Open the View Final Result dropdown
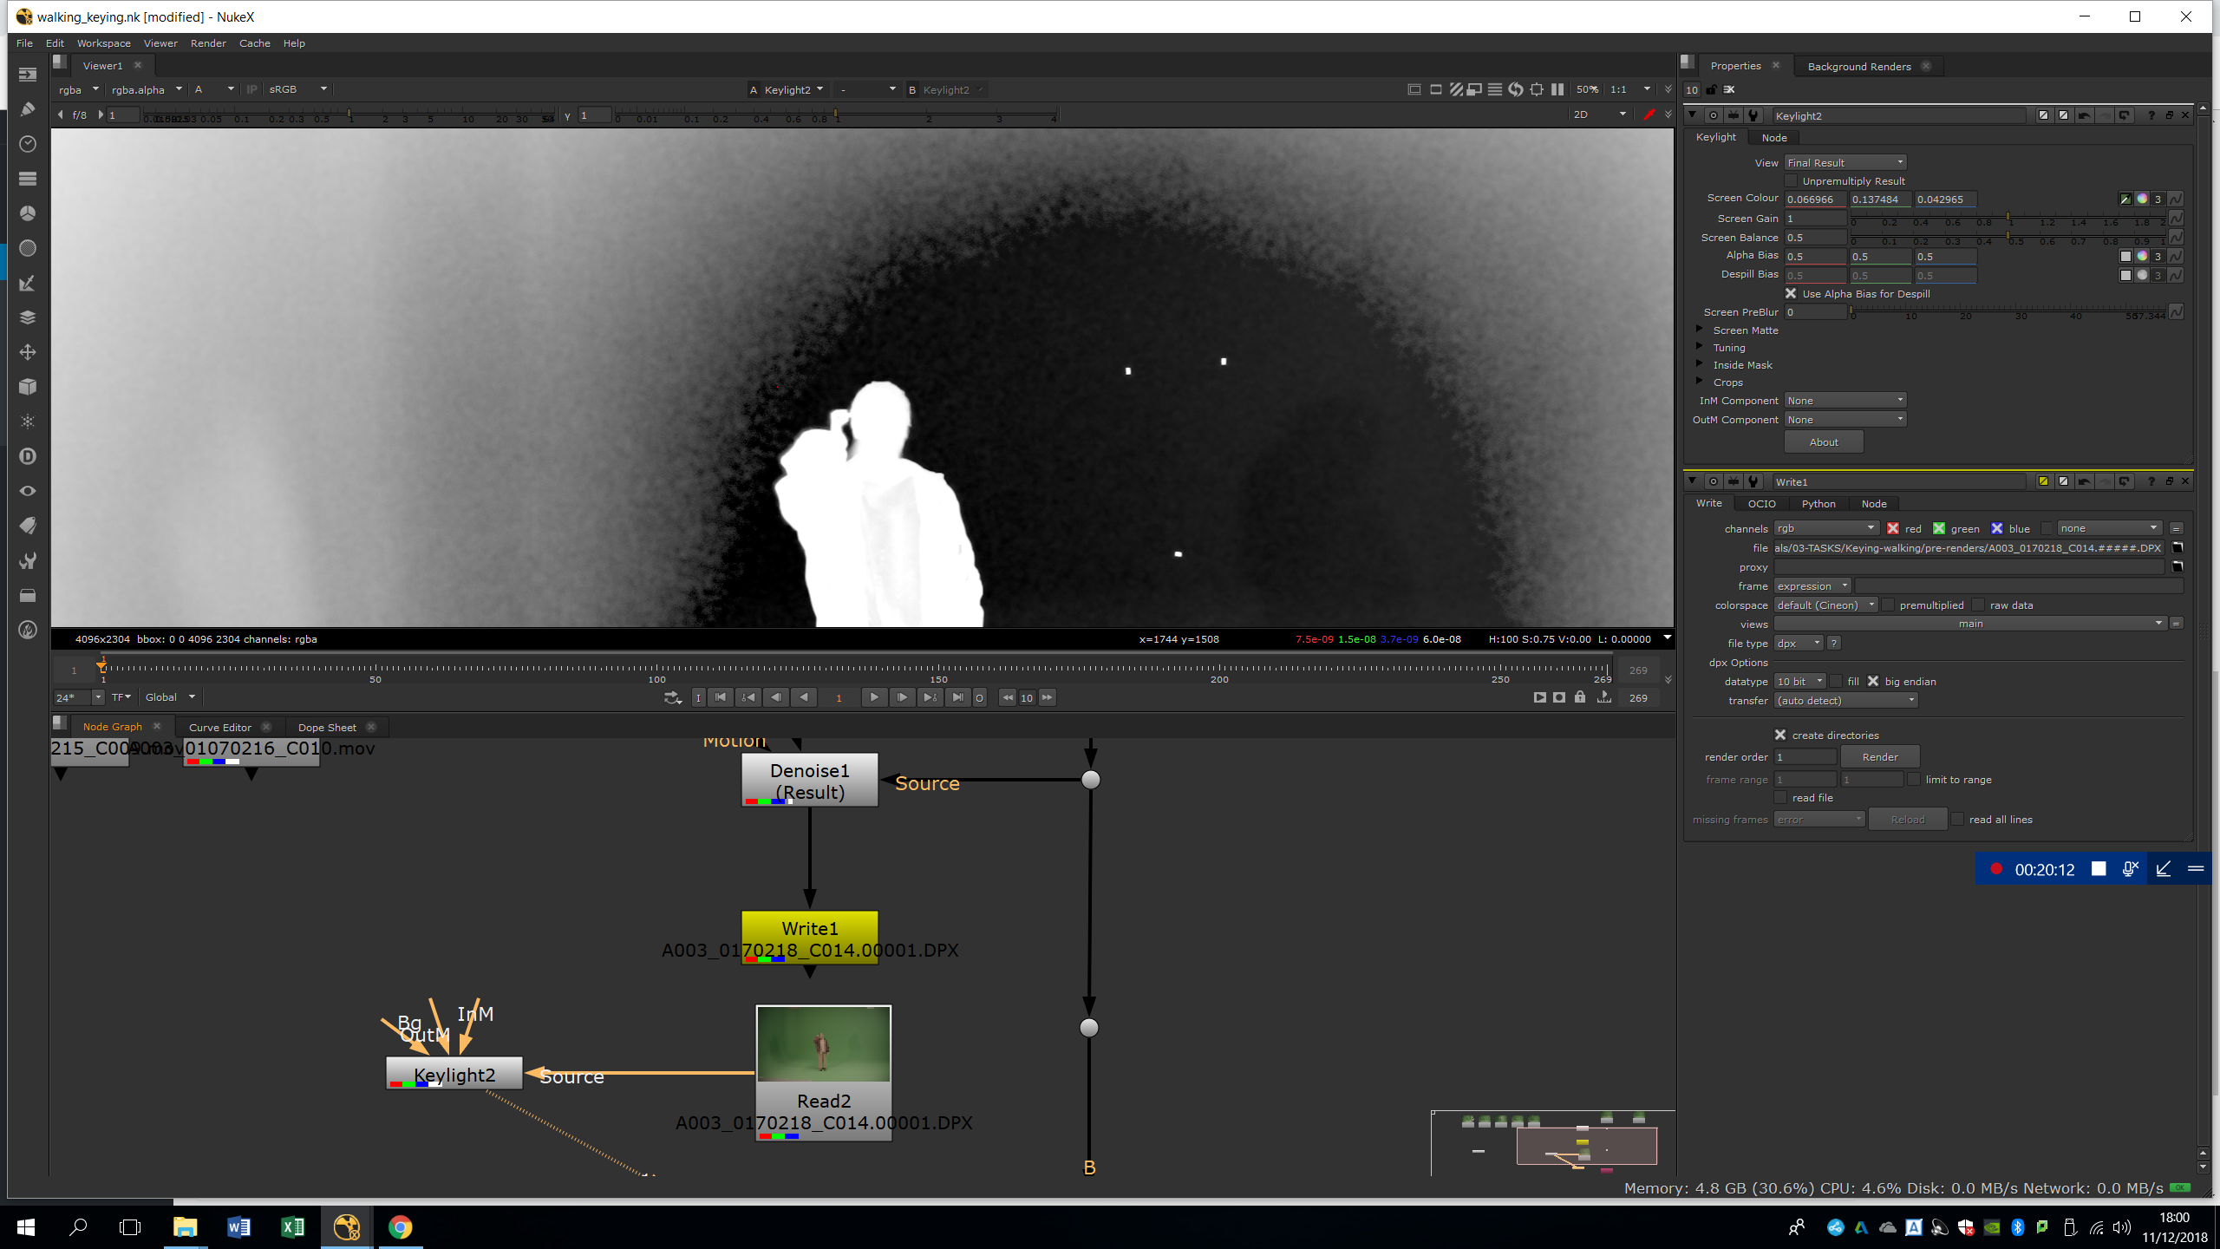The image size is (2220, 1249). pyautogui.click(x=1845, y=163)
